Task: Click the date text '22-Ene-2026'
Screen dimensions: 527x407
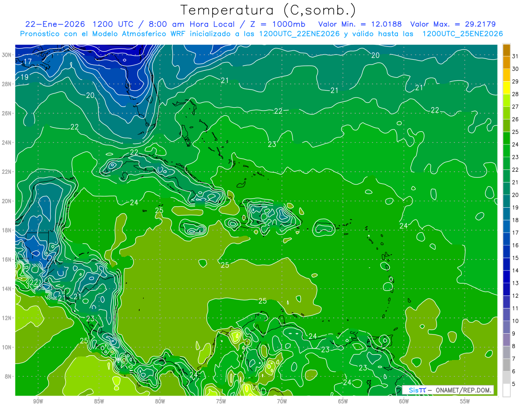Action: pyautogui.click(x=56, y=24)
